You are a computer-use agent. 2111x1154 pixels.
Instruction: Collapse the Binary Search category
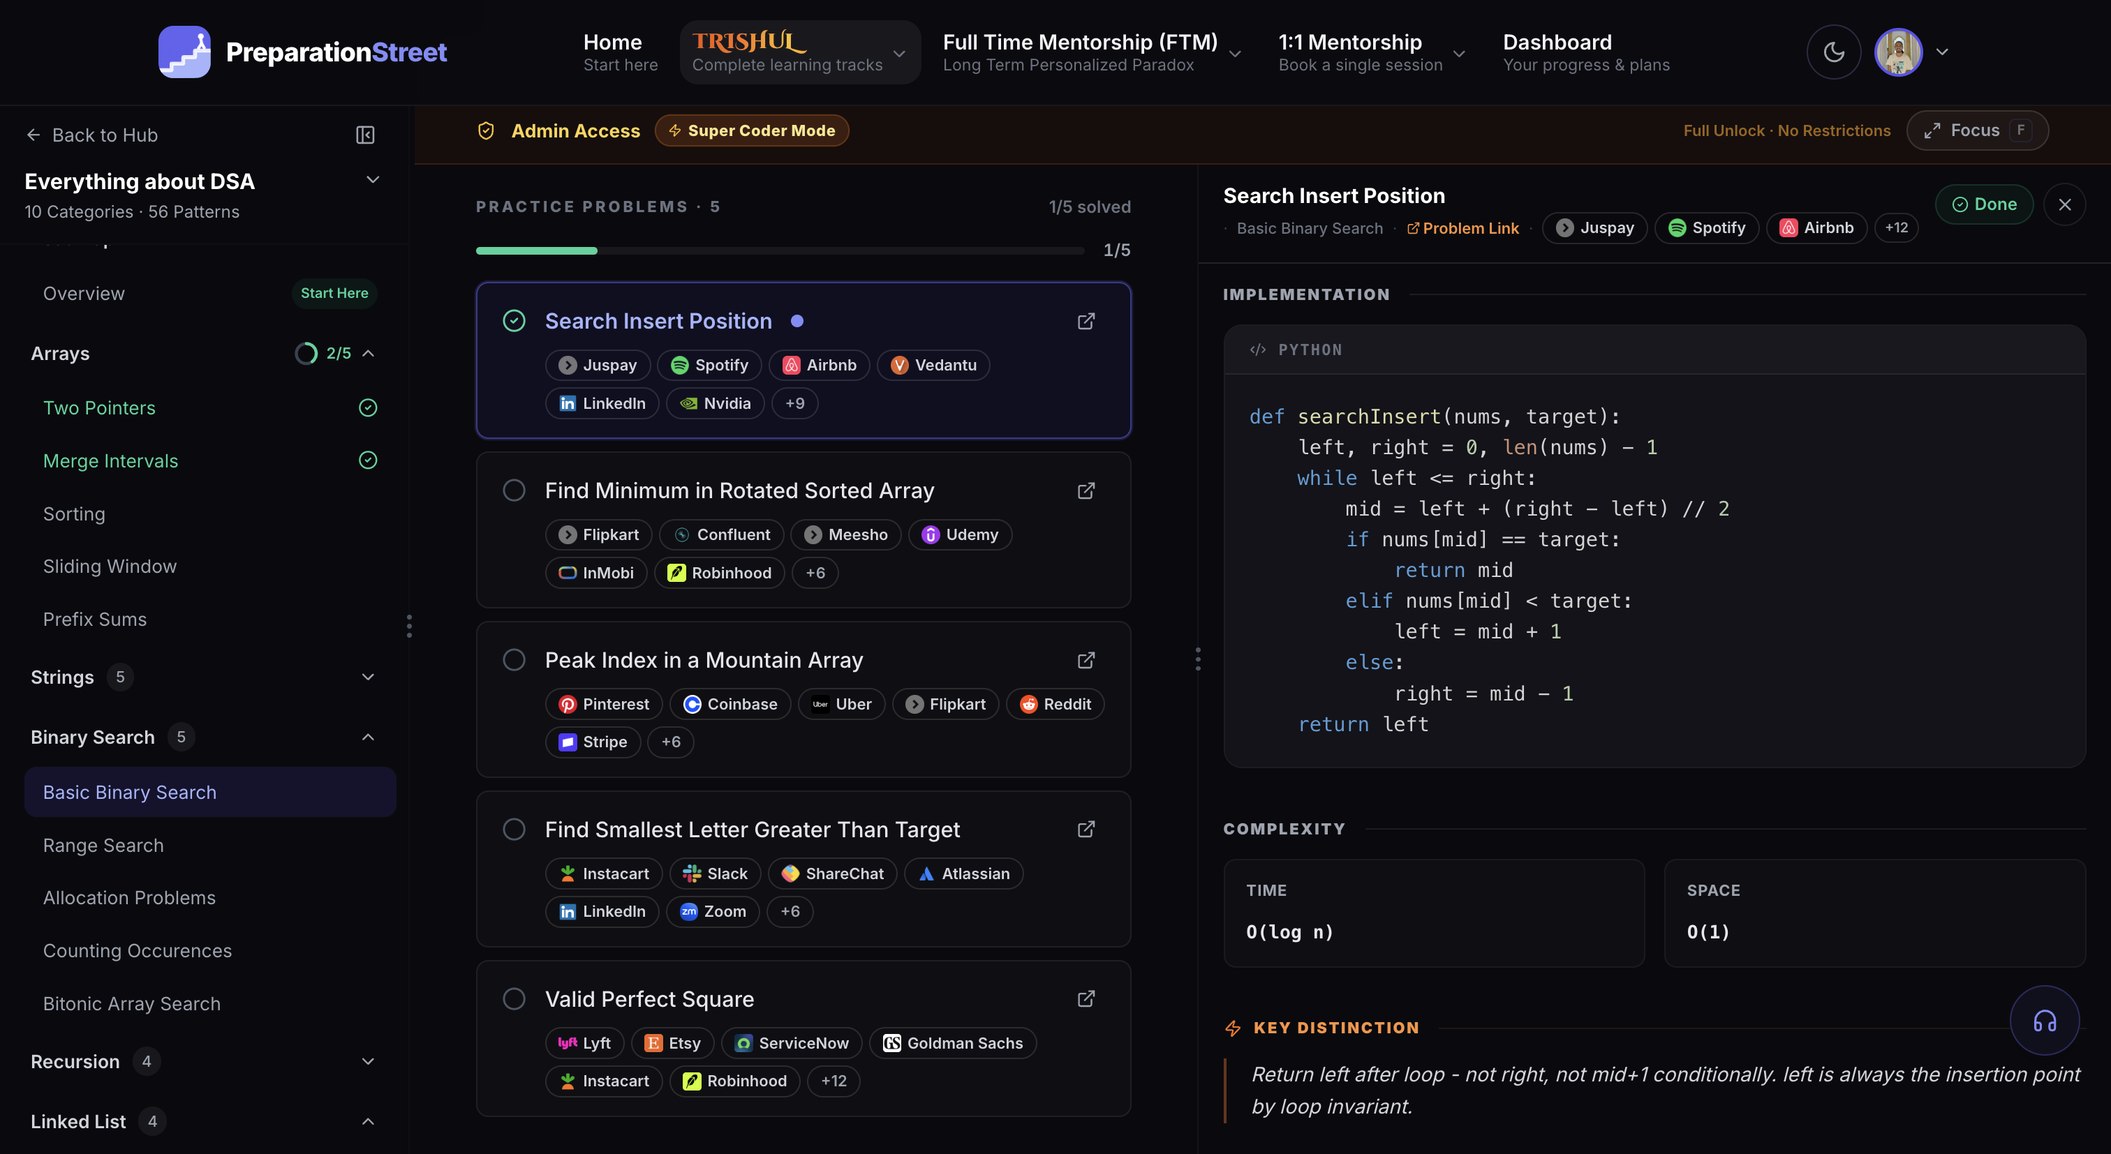[x=368, y=738]
